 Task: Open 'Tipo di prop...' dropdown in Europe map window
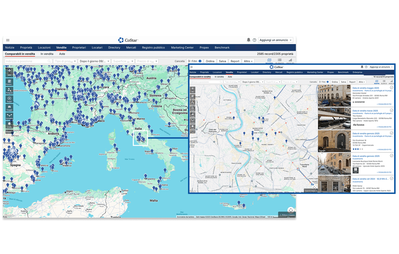pyautogui.click(x=65, y=61)
